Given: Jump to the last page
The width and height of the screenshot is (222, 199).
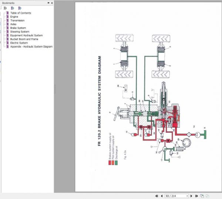Looking at the screenshot, I should [196, 196].
